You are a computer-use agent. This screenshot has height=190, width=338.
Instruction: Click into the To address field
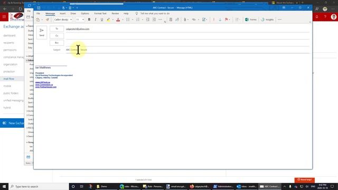[187, 28]
